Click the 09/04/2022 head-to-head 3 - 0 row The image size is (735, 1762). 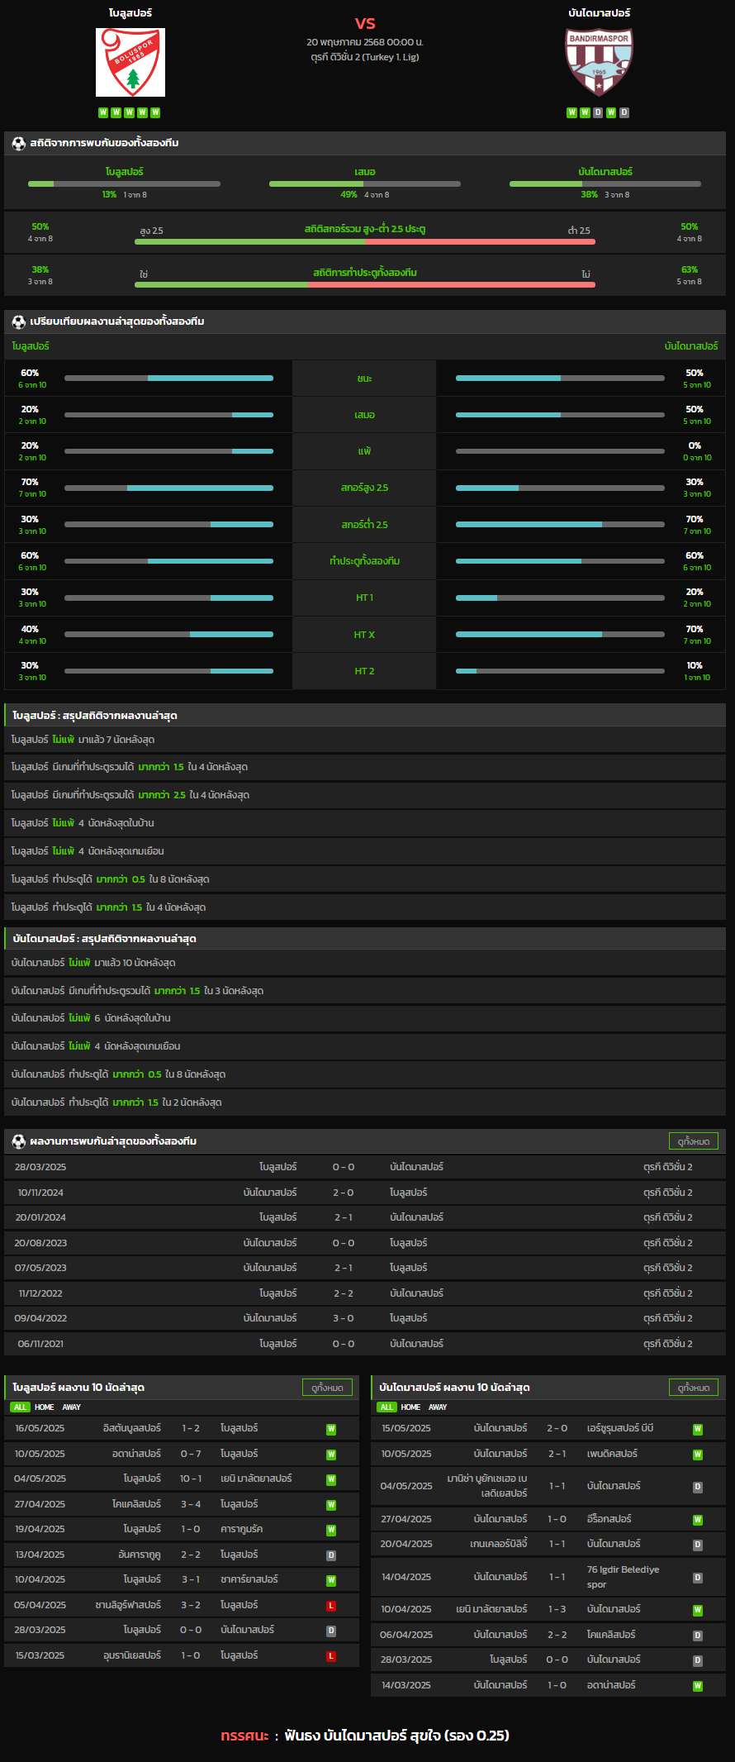[365, 1318]
